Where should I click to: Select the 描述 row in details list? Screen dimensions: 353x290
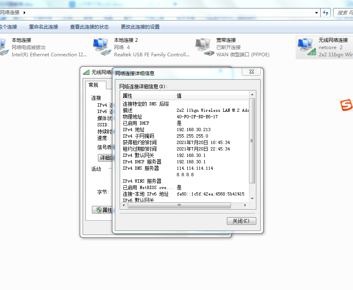tap(185, 110)
